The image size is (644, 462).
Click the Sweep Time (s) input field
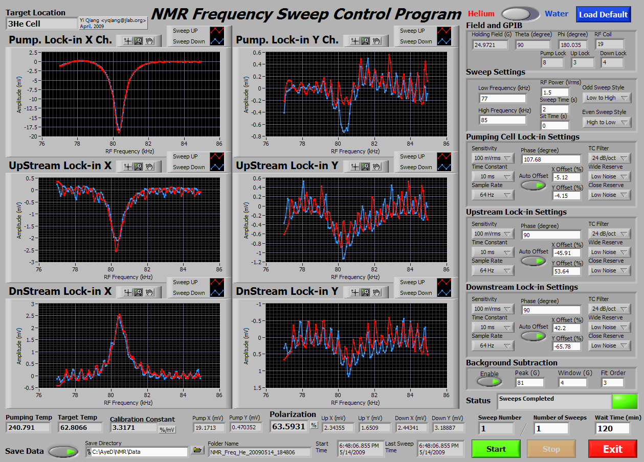[x=554, y=109]
